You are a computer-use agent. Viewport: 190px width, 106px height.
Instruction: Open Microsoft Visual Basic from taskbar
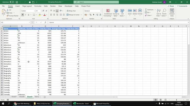point(102,104)
